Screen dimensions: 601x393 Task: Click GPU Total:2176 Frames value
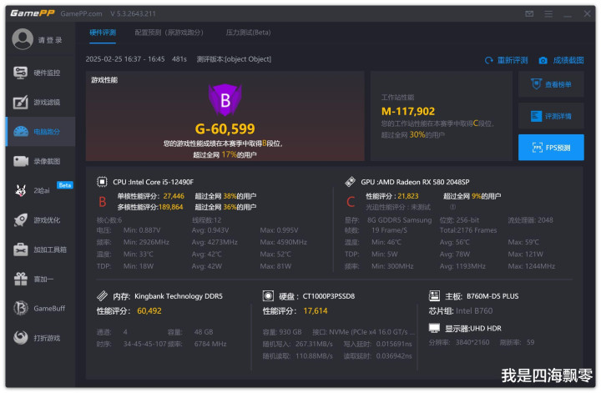click(x=468, y=230)
